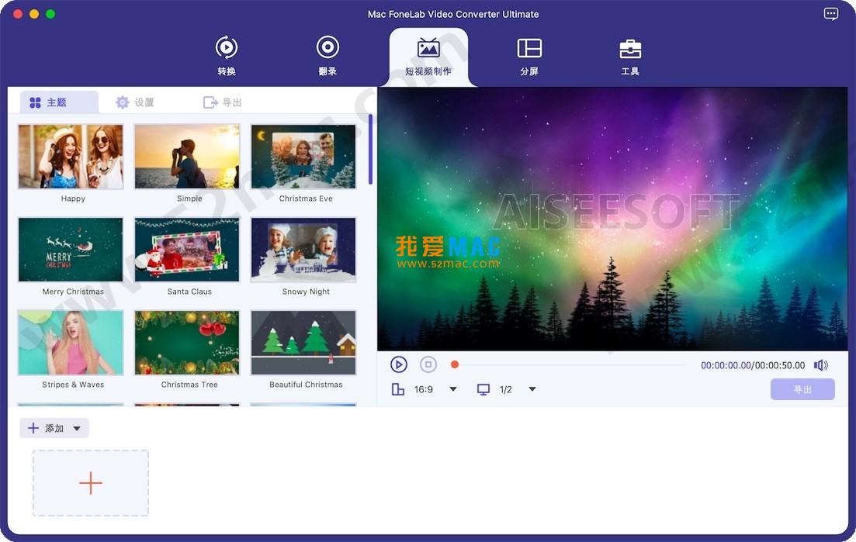
Task: Play the preview video
Action: tap(399, 364)
